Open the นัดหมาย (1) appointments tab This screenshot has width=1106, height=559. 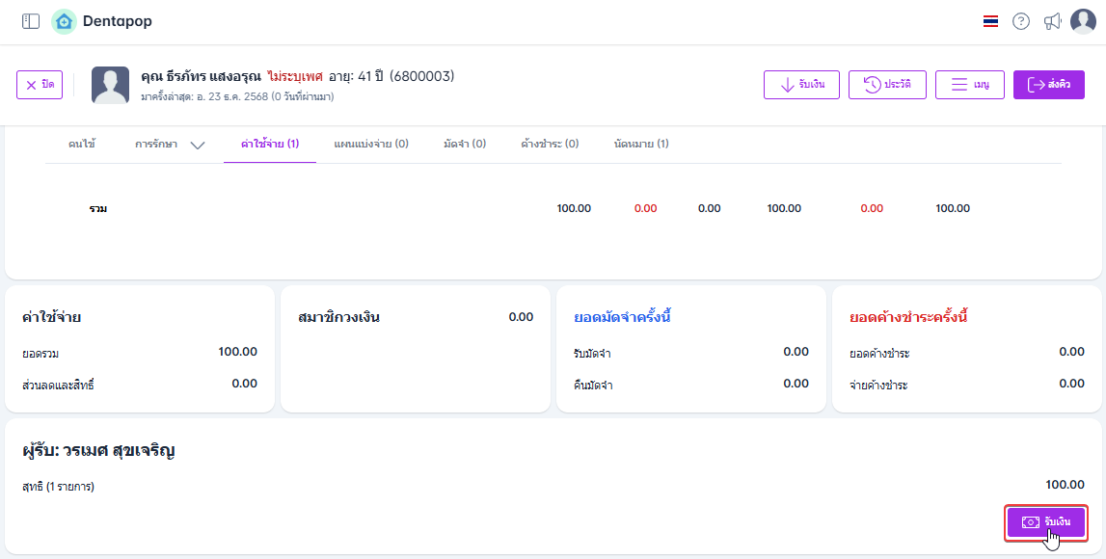pos(641,144)
